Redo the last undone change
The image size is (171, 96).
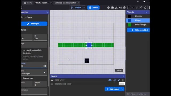point(137,7)
